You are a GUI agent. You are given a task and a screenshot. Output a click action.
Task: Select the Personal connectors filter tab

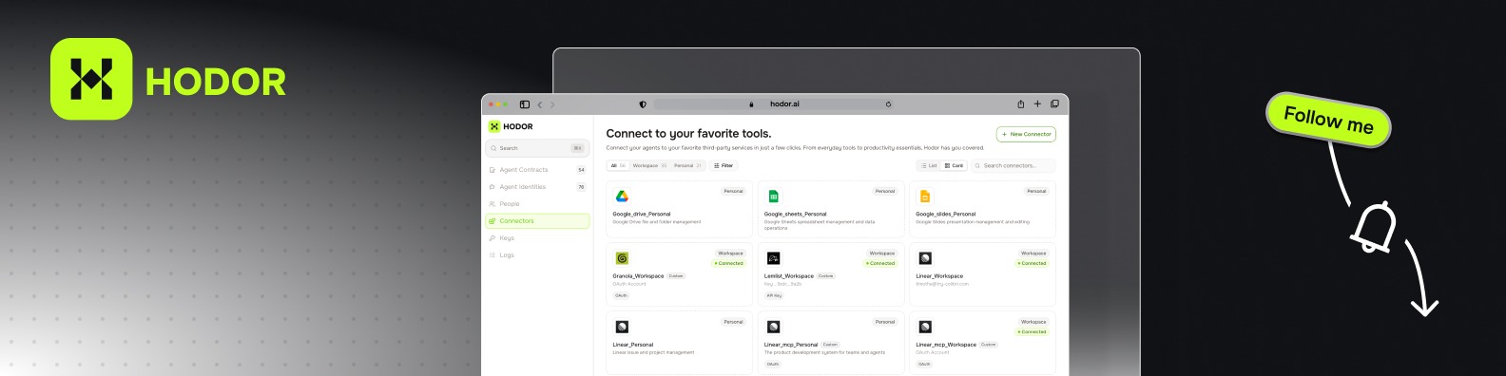coord(687,165)
